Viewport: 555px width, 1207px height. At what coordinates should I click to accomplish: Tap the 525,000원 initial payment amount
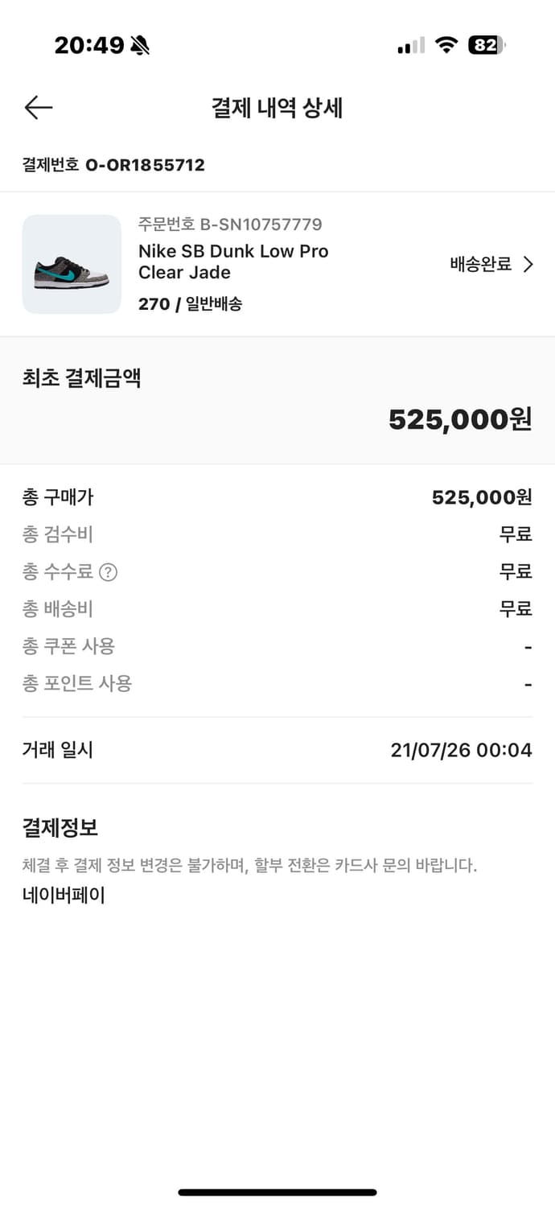coord(460,419)
